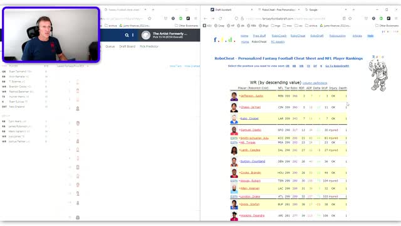401x226 pixels.
Task: Open CeeDee Lamb player link
Action: click(x=250, y=150)
